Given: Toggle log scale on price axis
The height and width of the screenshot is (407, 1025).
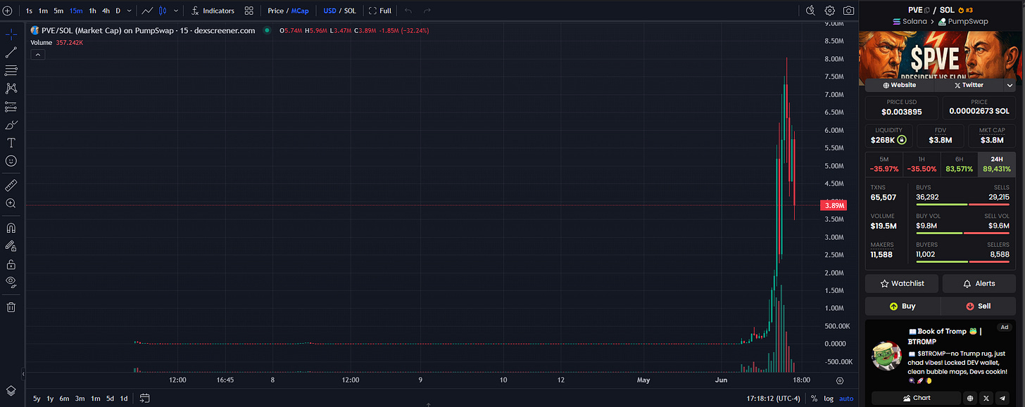Looking at the screenshot, I should (x=829, y=399).
